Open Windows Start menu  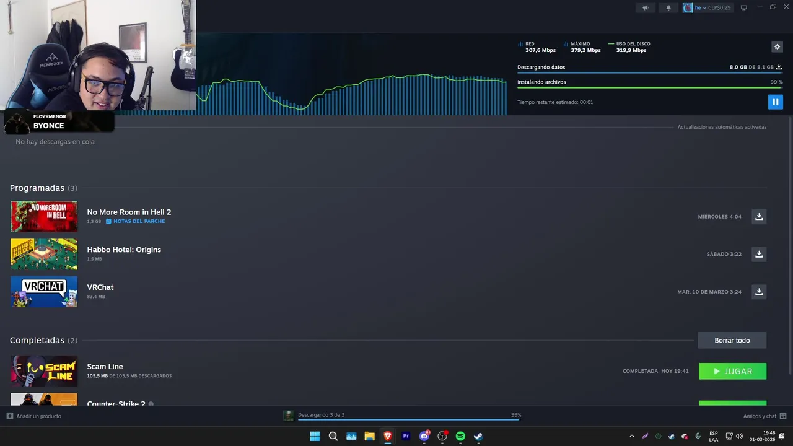coord(315,436)
